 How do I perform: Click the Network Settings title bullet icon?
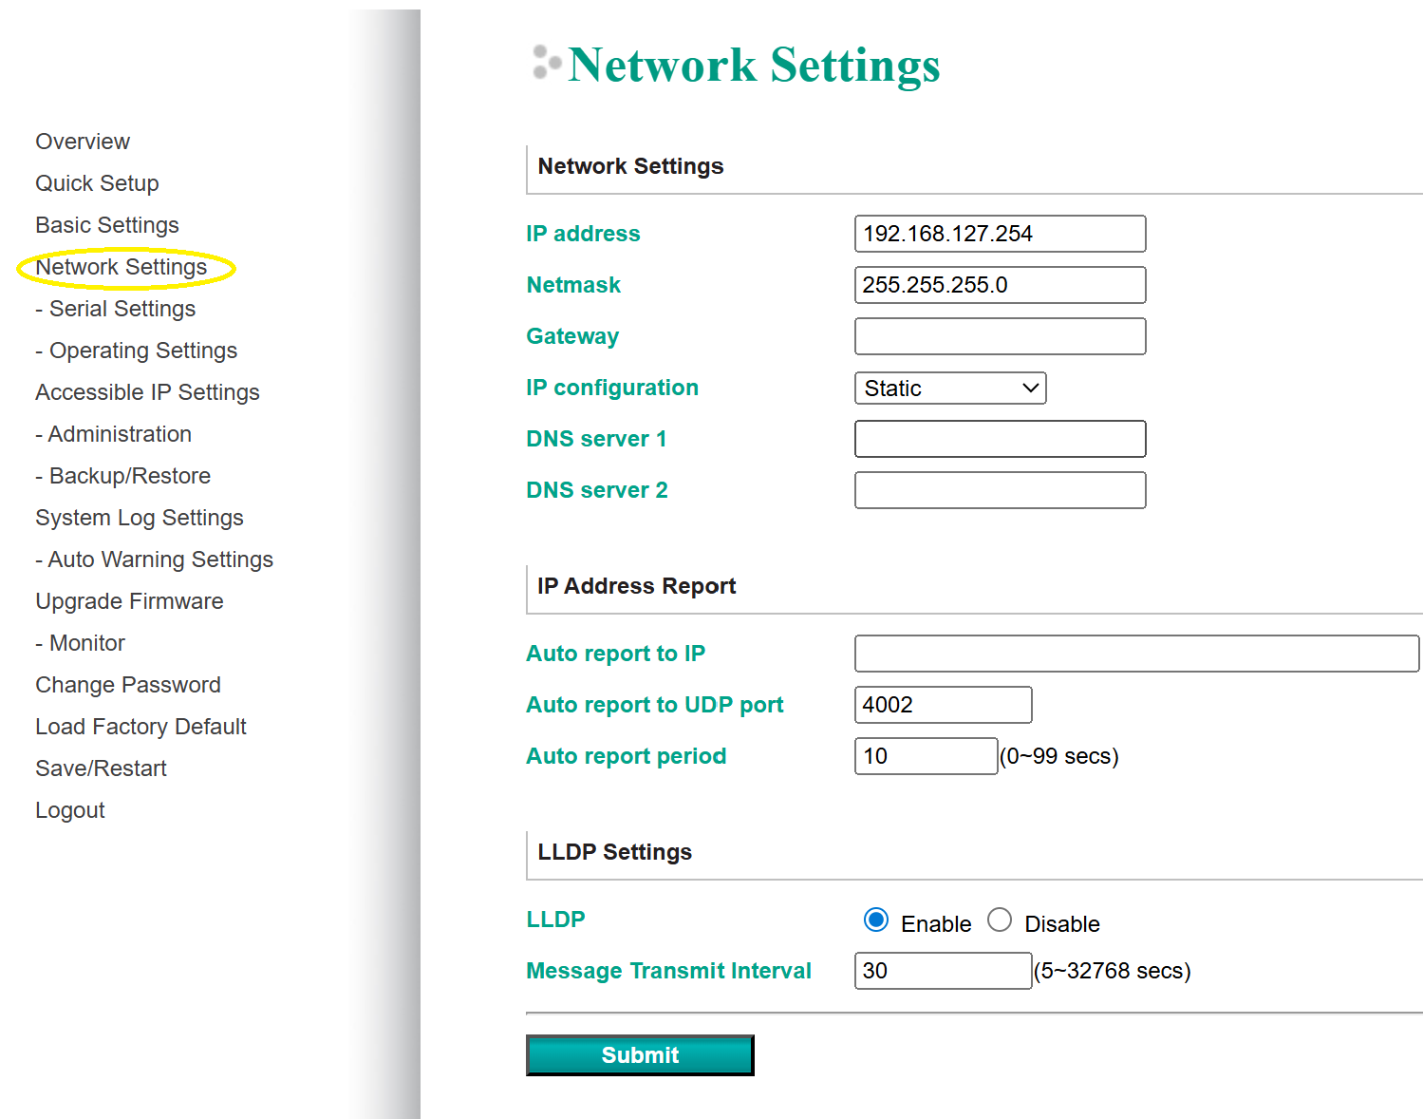(x=546, y=63)
